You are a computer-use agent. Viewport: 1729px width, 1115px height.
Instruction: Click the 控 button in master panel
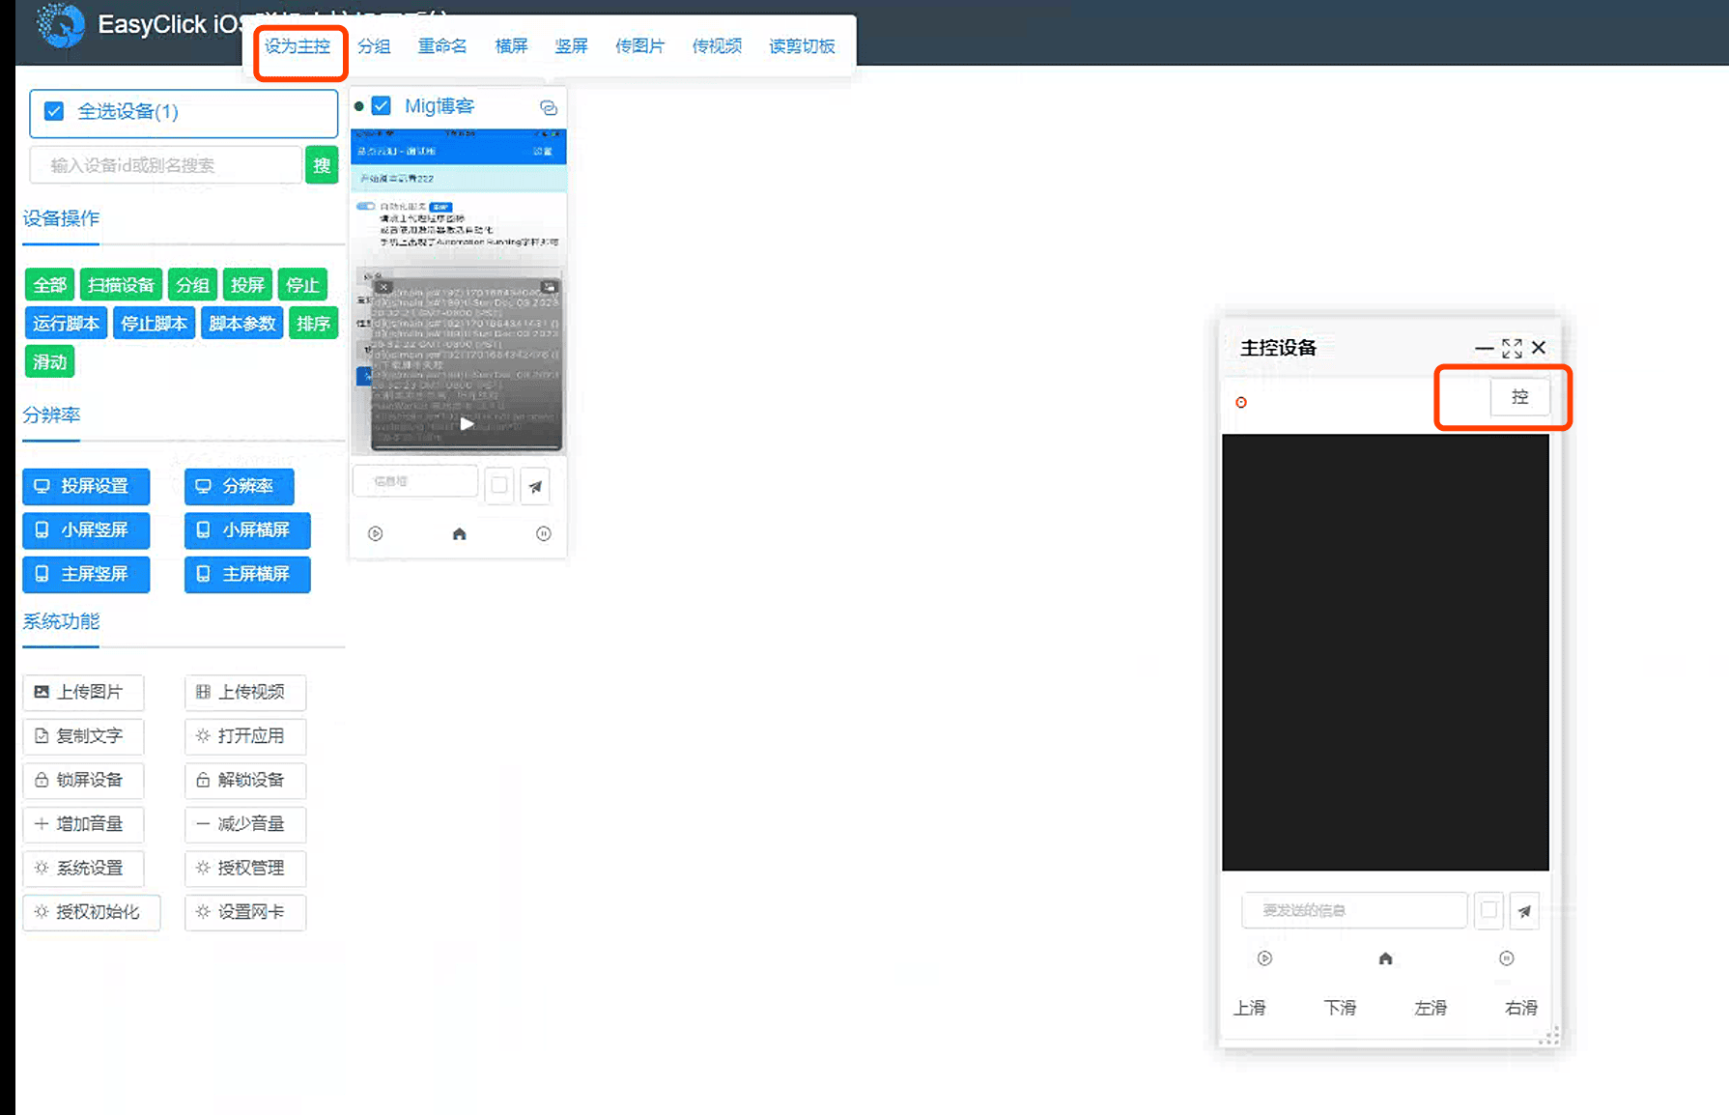click(x=1519, y=397)
